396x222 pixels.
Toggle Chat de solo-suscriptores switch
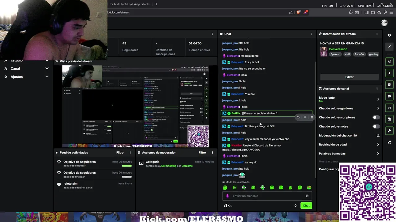(x=376, y=117)
